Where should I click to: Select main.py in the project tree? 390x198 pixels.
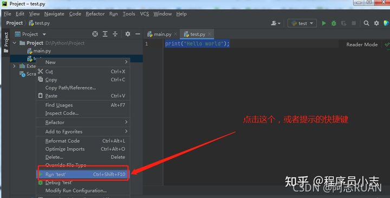point(39,51)
